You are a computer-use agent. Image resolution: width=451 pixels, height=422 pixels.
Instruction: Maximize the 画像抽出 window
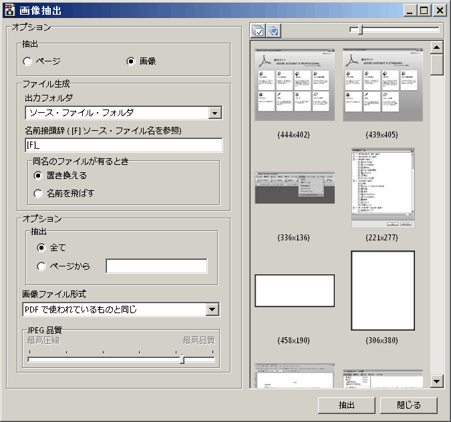[x=424, y=11]
